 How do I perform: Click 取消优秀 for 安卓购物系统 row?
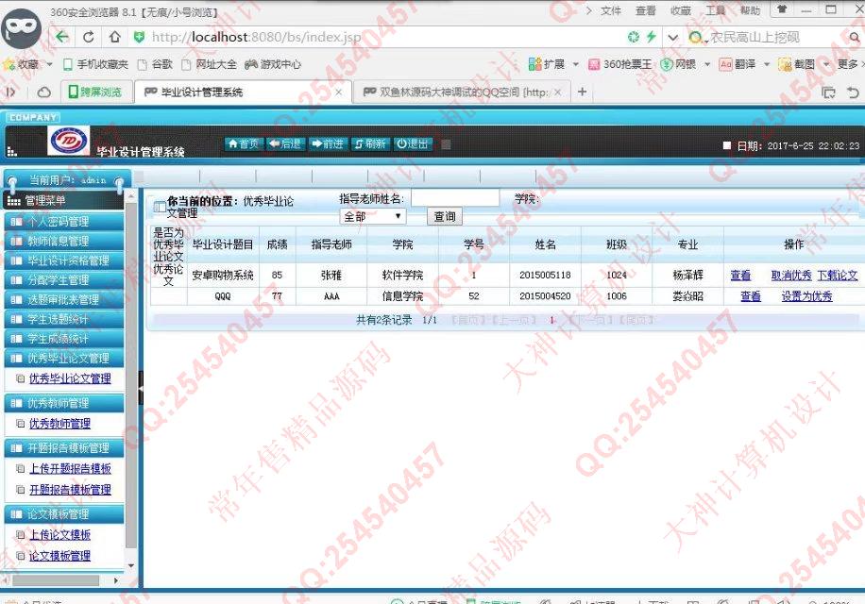click(791, 275)
